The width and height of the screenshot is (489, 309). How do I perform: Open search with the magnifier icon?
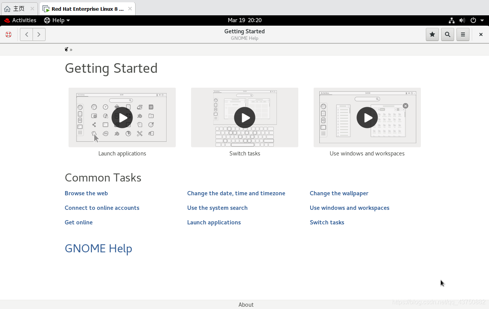click(448, 34)
